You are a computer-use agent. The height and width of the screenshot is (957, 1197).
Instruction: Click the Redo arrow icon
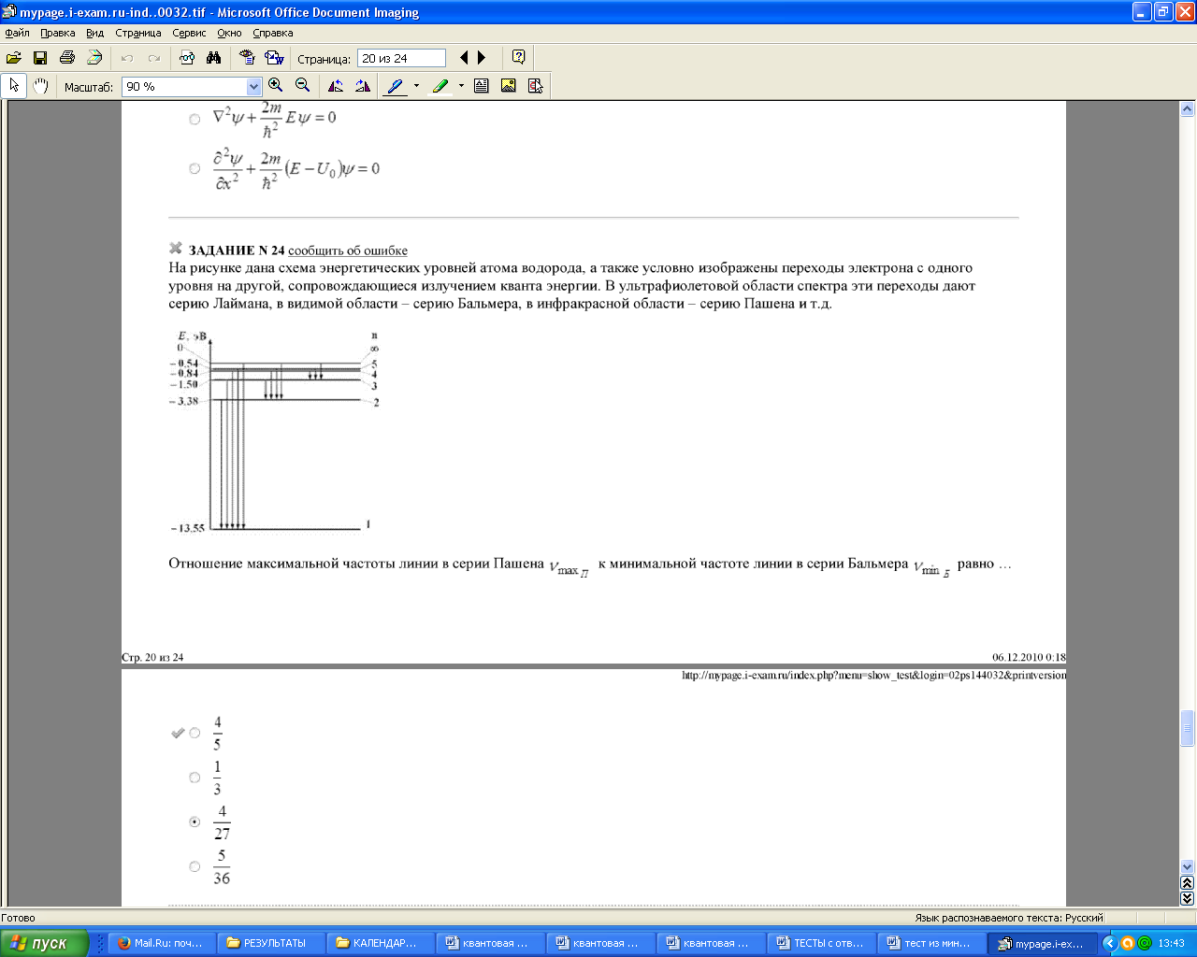153,58
